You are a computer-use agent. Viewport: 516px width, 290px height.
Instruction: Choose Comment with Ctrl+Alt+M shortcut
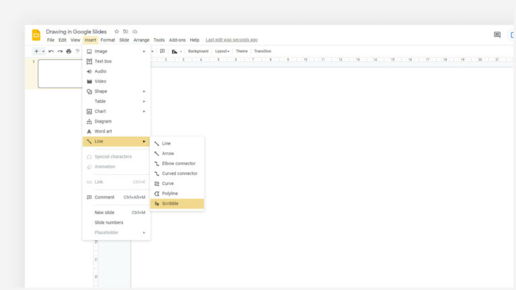tap(116, 197)
